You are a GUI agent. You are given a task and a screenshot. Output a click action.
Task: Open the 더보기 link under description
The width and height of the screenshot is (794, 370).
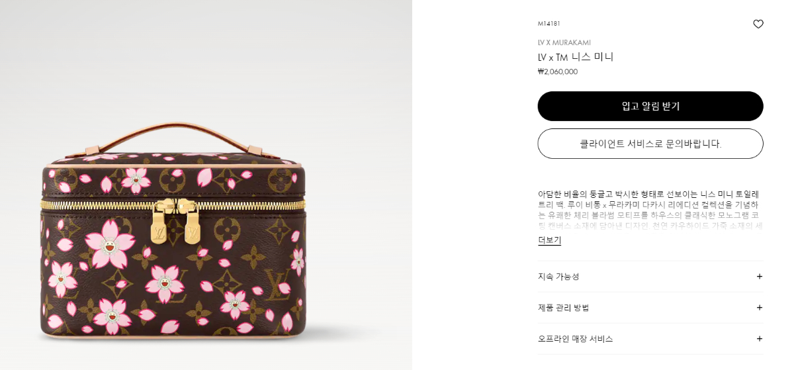(x=549, y=240)
